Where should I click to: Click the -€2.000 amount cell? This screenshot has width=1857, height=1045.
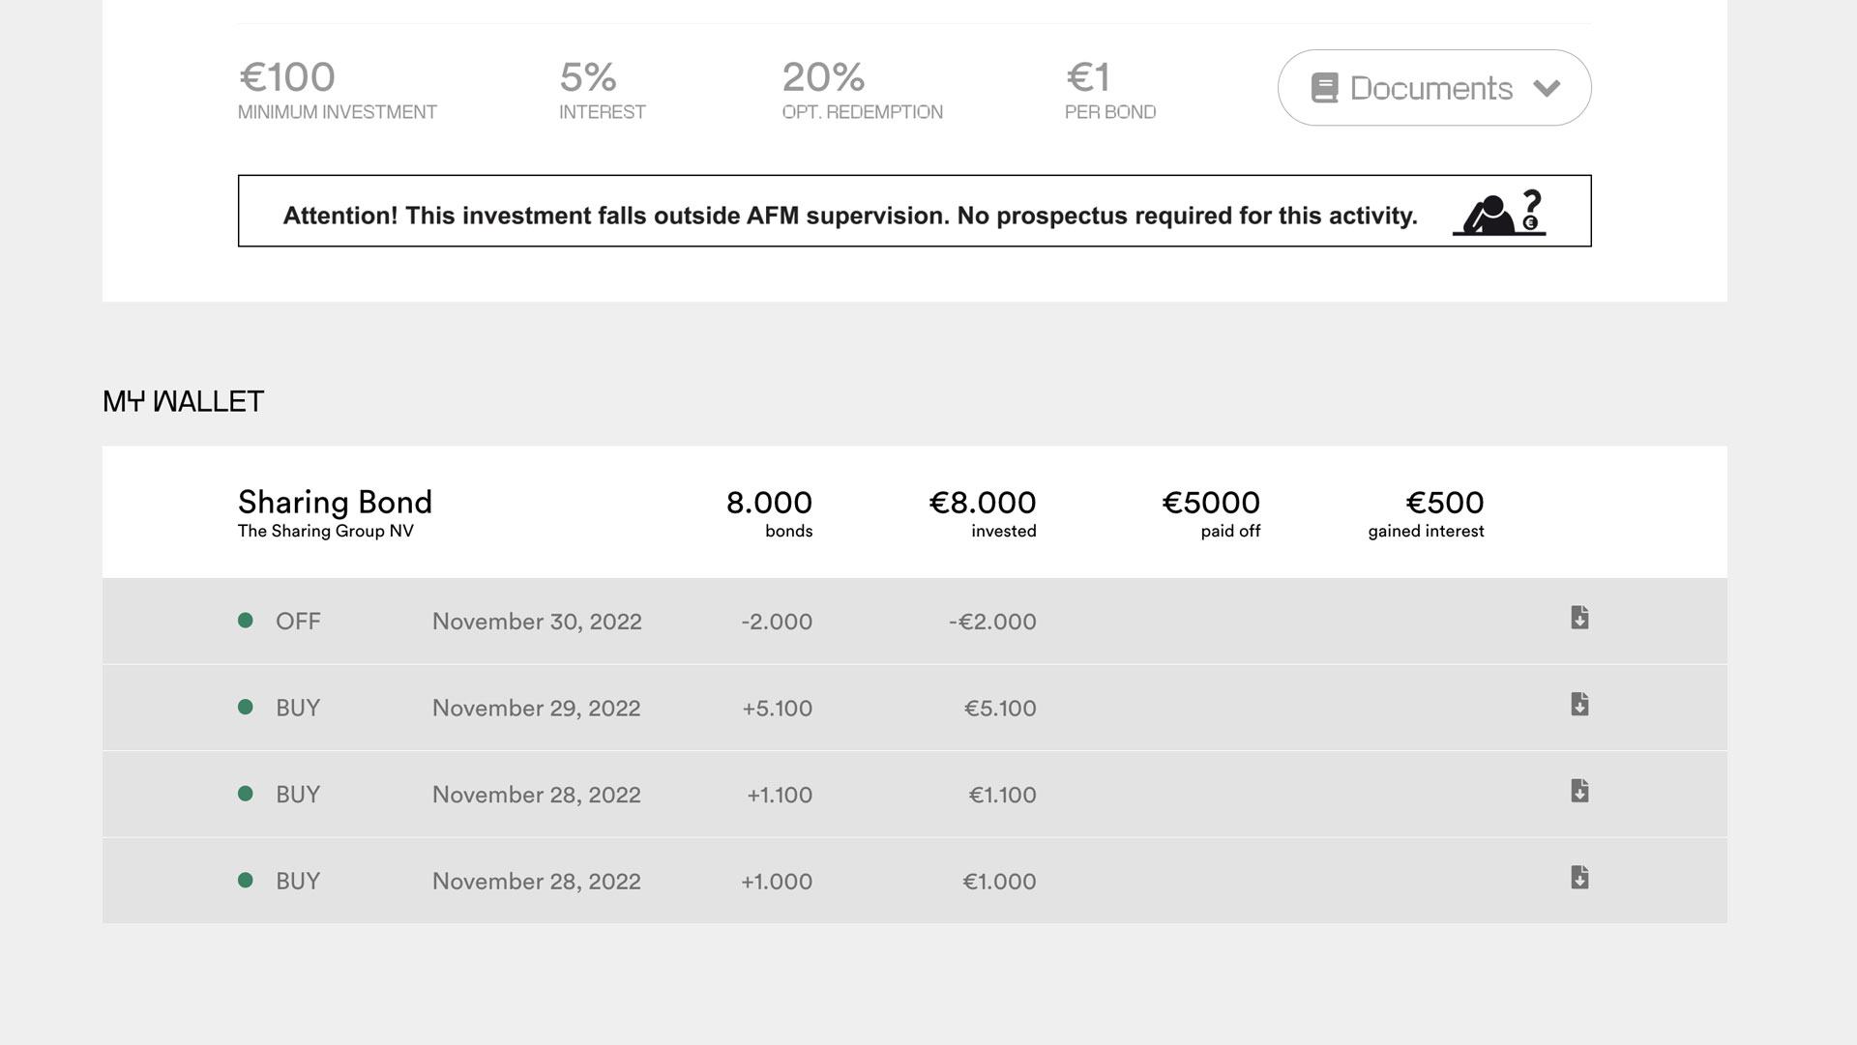(x=992, y=622)
